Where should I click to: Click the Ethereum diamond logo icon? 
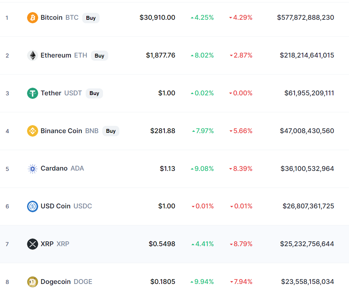33,55
